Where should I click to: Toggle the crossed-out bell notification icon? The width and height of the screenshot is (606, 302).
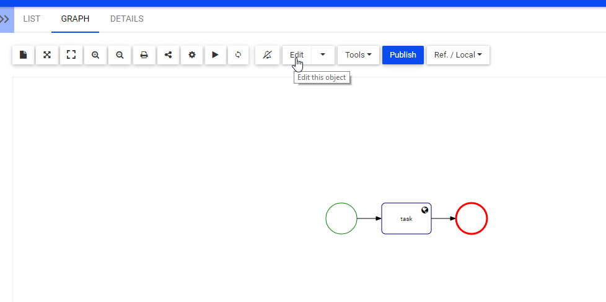click(268, 55)
